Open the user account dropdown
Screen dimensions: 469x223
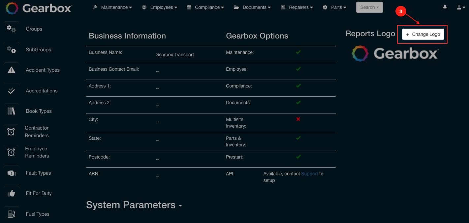click(x=461, y=7)
